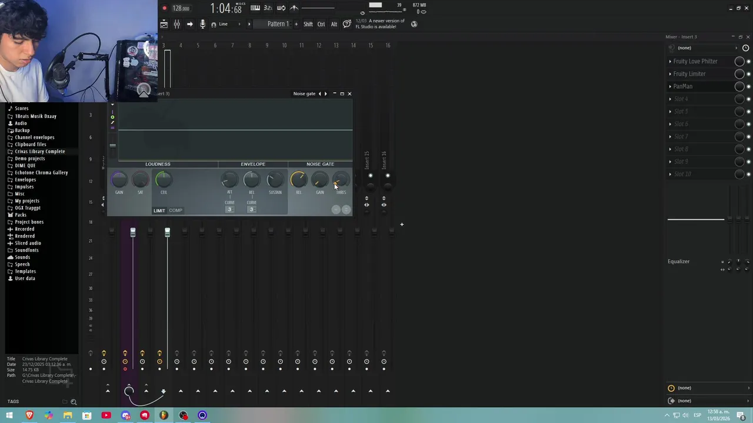Toggle the loop recording icon
Screen dimensions: 753x423
(x=281, y=8)
